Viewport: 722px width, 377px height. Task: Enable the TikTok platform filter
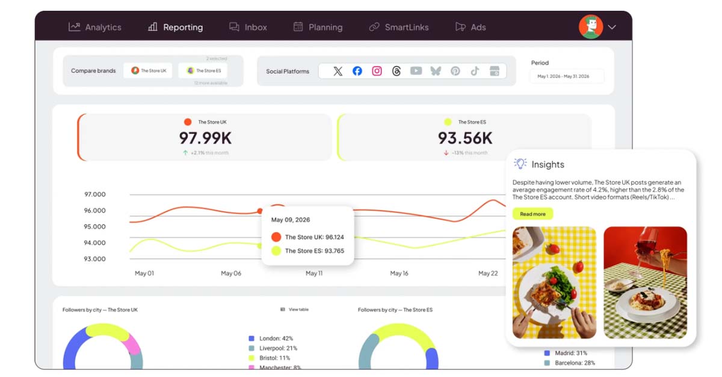click(475, 71)
